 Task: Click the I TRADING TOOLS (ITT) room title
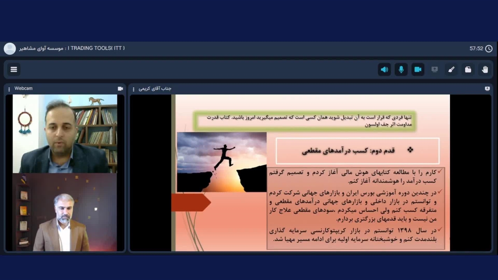[x=96, y=48]
